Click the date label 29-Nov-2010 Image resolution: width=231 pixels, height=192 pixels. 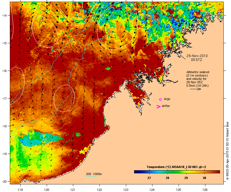pyautogui.click(x=197, y=56)
